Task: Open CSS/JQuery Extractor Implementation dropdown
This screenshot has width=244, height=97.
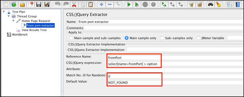Action: 185,50
